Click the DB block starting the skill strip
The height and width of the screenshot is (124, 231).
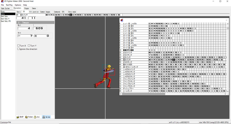[x=47, y=15]
